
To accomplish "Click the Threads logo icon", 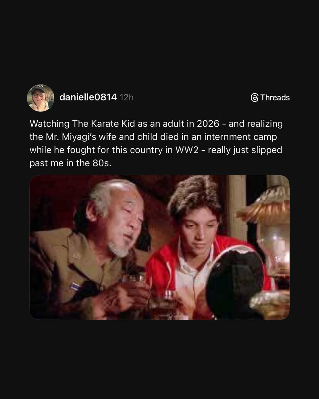I will 254,98.
